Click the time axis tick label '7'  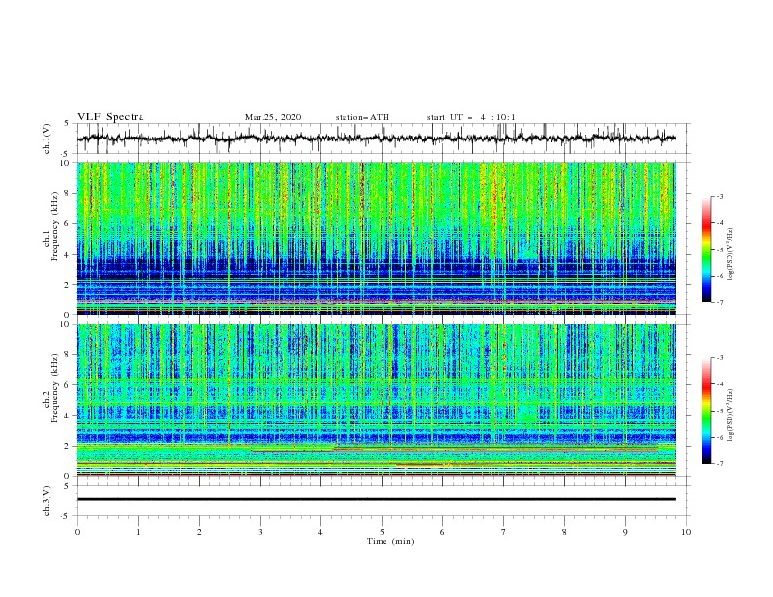click(x=504, y=532)
